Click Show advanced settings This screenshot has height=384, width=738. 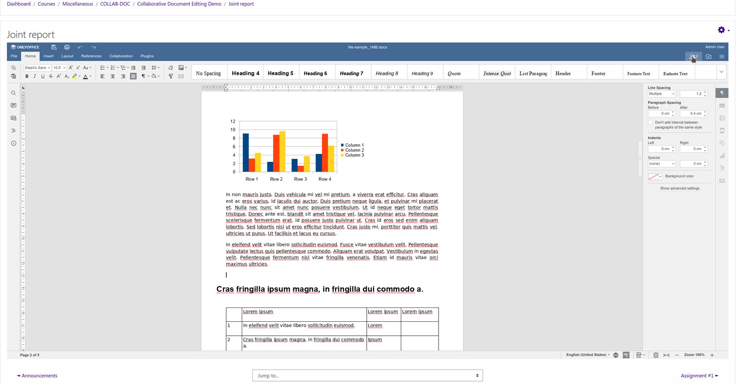point(680,189)
